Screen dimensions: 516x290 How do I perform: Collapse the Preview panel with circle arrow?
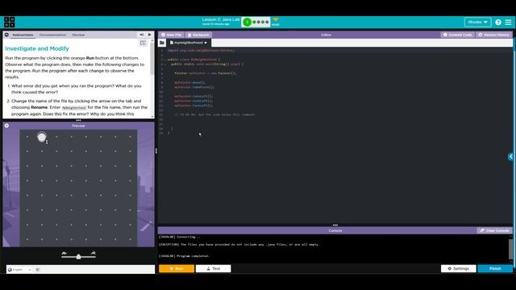point(6,126)
